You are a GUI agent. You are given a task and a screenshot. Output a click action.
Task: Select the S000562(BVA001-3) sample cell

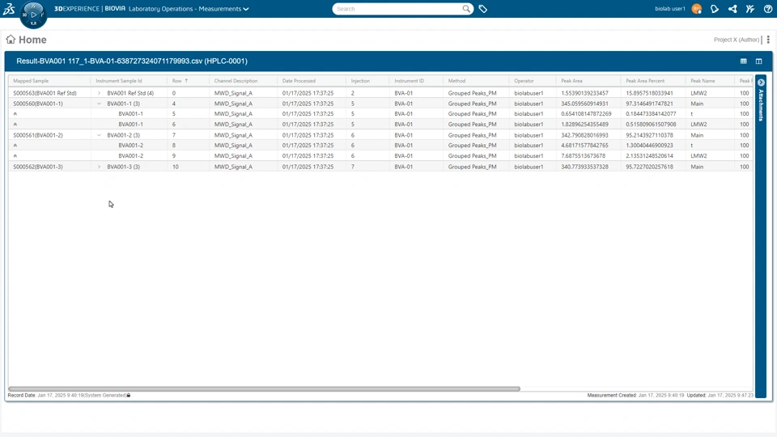pos(38,167)
